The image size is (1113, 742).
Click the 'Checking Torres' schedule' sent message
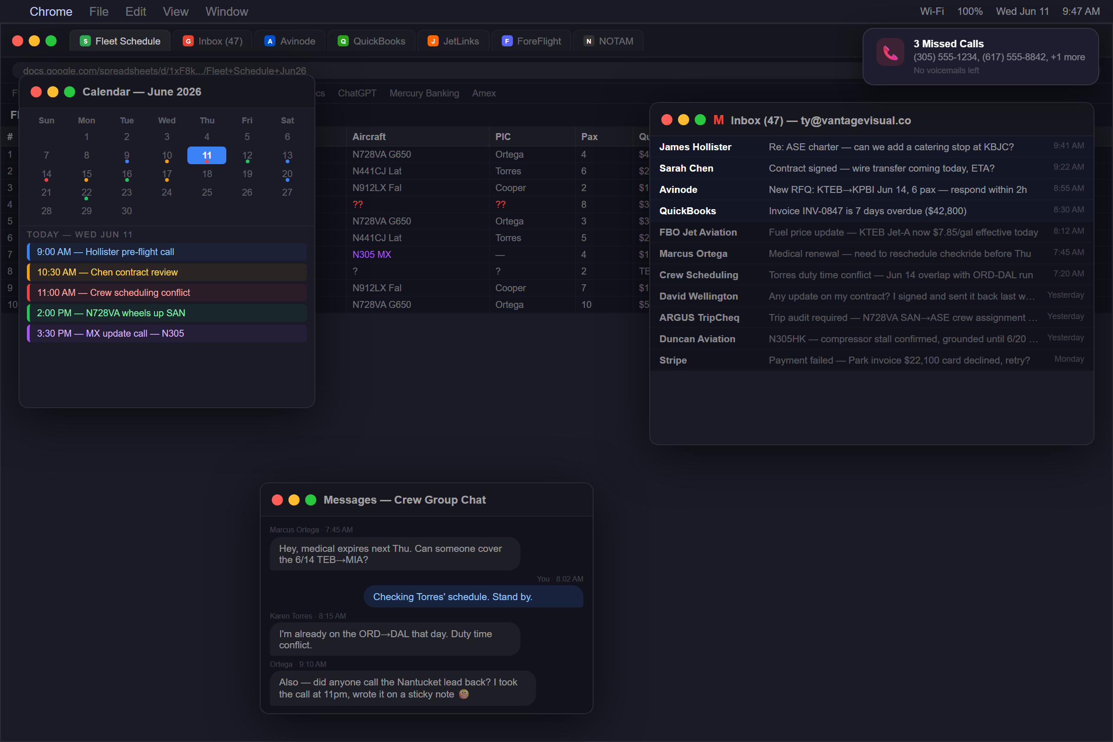473,596
